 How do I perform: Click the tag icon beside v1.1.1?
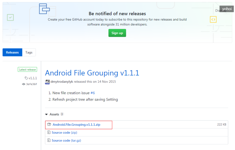click(26, 78)
